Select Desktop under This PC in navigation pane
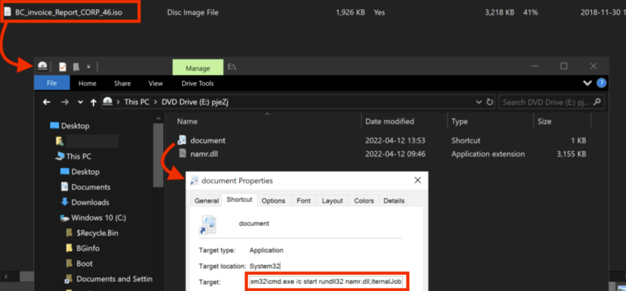The width and height of the screenshot is (626, 291). [80, 172]
